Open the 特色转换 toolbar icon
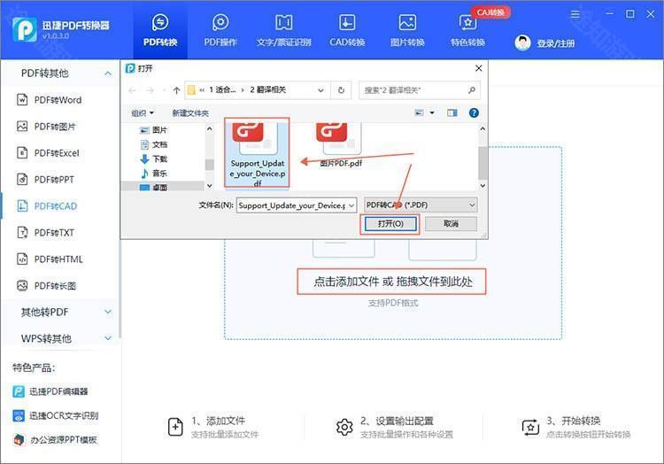The image size is (664, 464). point(467,23)
